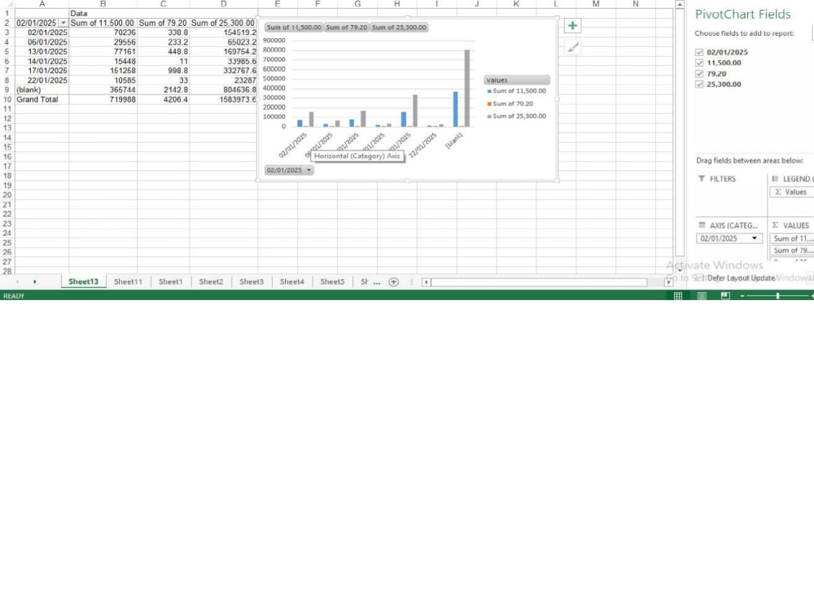
Task: Click the Values legend field button
Action: [x=517, y=81]
